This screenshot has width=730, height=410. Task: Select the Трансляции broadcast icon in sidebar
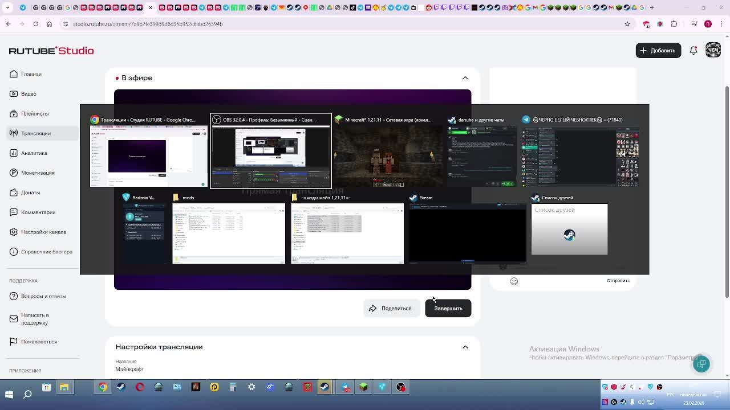[x=13, y=133]
